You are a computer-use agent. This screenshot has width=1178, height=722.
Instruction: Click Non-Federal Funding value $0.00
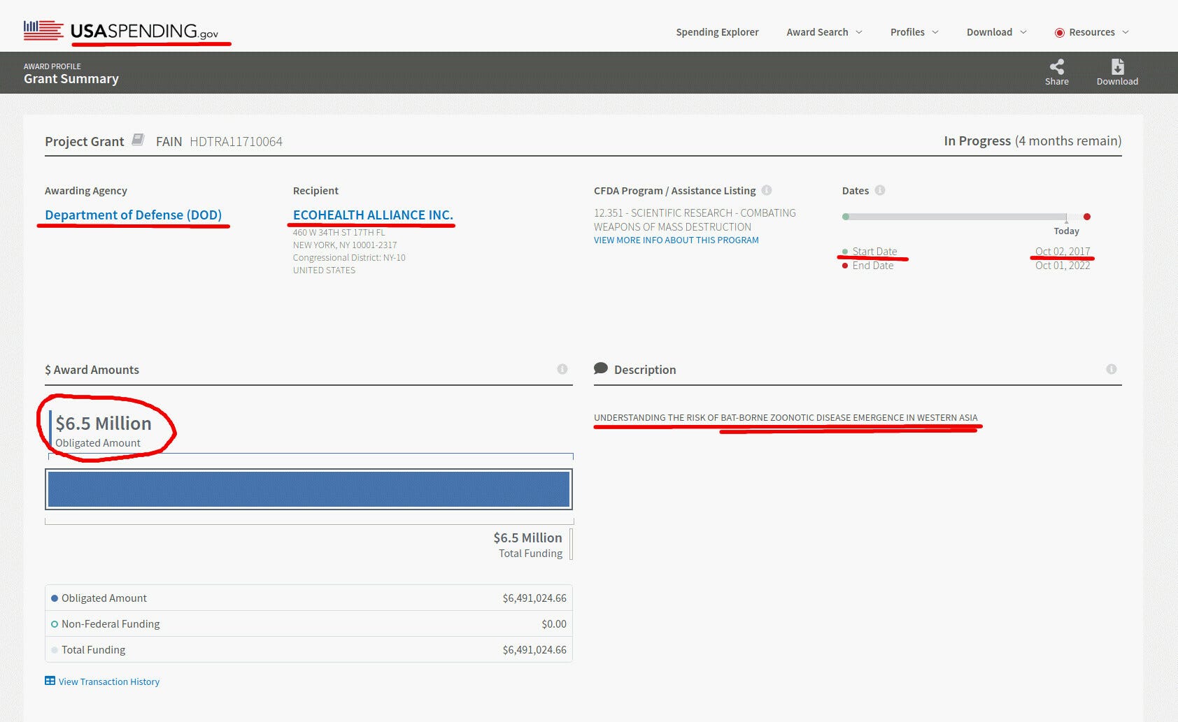[554, 624]
